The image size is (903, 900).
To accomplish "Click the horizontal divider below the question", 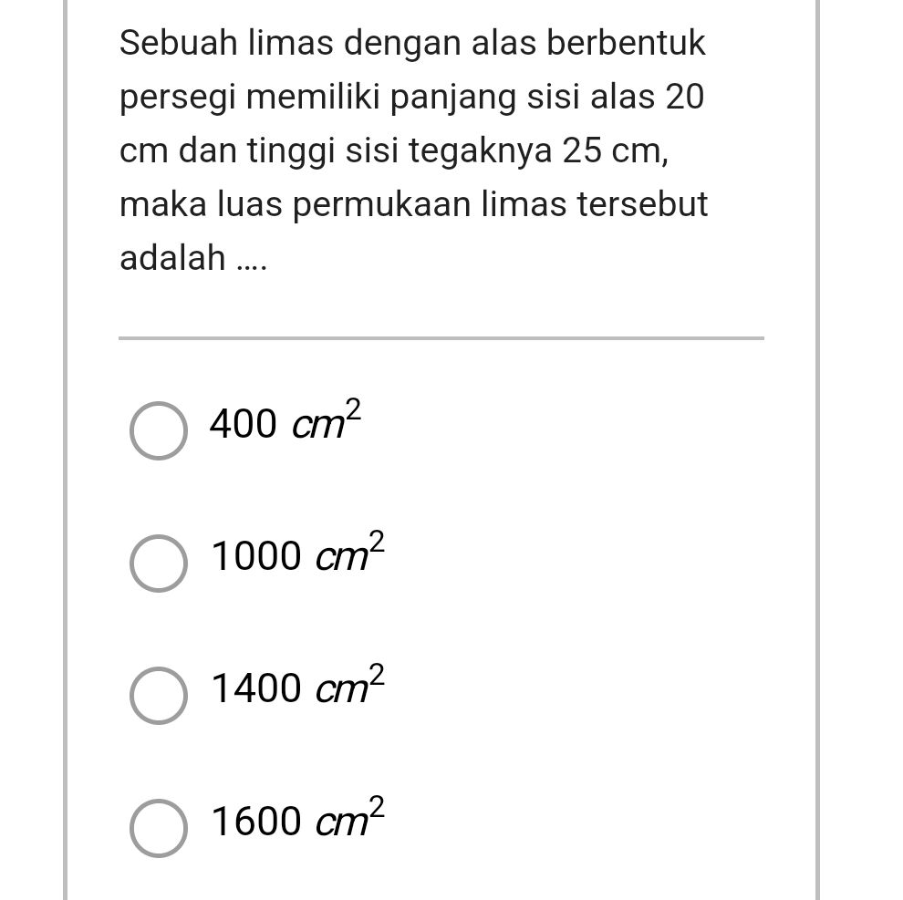I will pos(441,338).
